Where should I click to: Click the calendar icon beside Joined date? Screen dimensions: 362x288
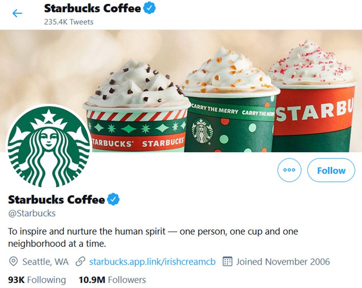click(228, 262)
